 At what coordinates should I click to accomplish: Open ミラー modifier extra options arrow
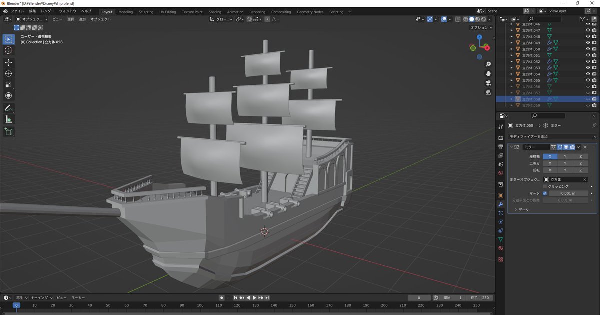click(578, 147)
